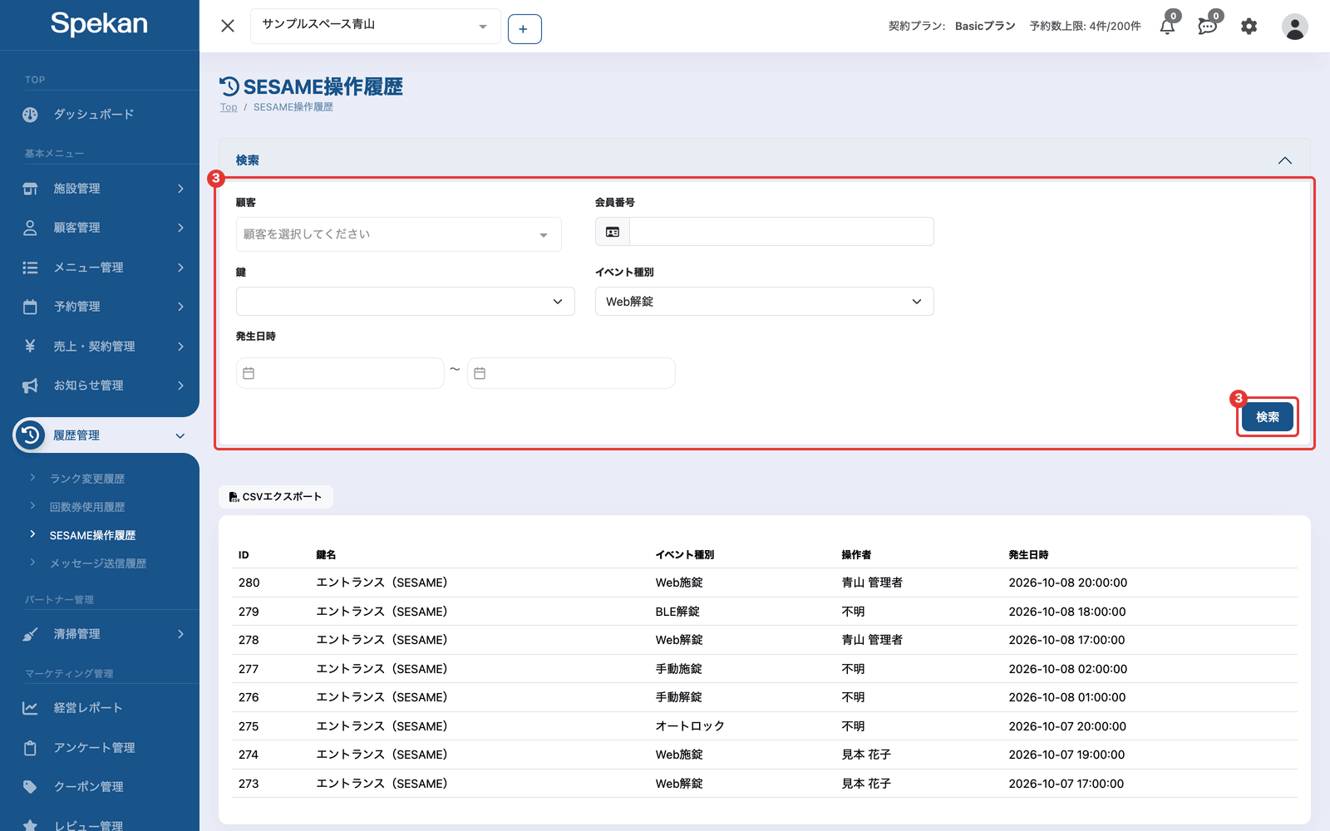Click the 発生日時 end date field
Screen dimensions: 1330x831
coord(571,373)
